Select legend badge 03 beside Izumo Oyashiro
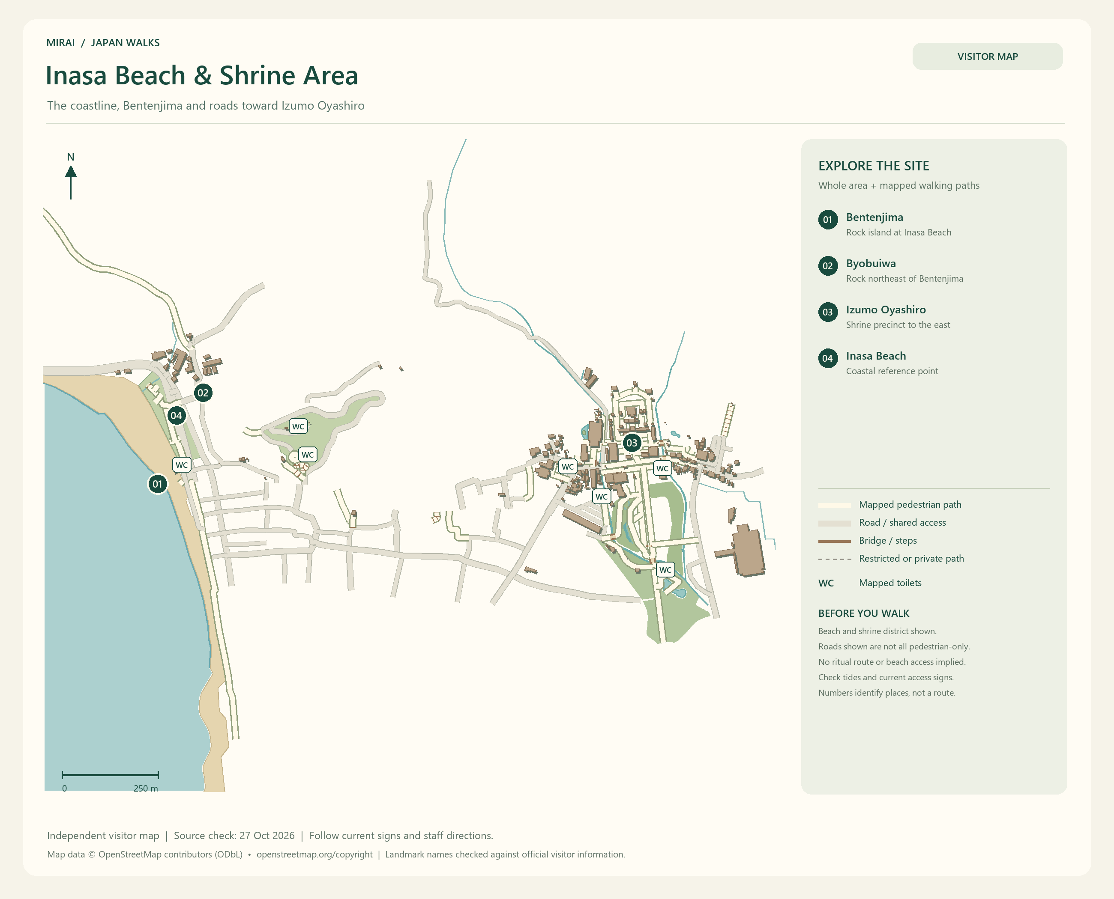1114x899 pixels. point(828,312)
